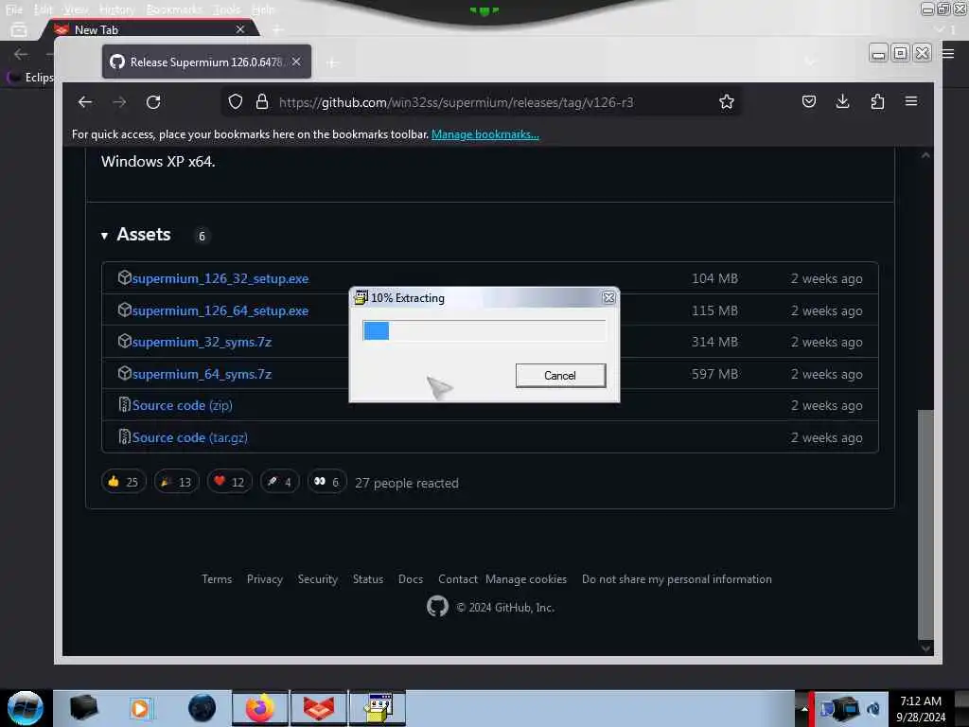Close the 10% Extracting dialog
Screen dimensions: 969x727
tap(608, 297)
